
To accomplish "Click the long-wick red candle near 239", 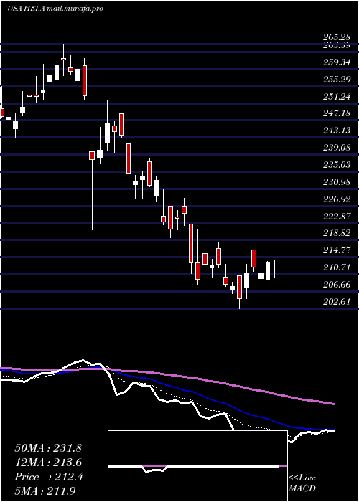I will [92, 191].
